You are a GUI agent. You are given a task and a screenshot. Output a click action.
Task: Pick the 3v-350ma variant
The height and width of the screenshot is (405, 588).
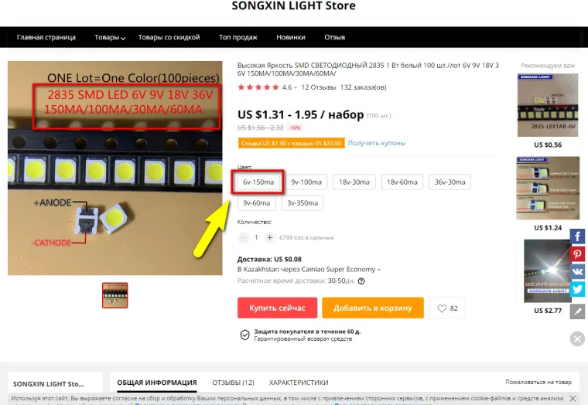303,203
